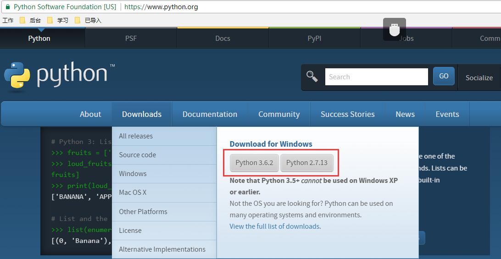Click the Python logo icon
The width and height of the screenshot is (501, 259).
tap(17, 75)
